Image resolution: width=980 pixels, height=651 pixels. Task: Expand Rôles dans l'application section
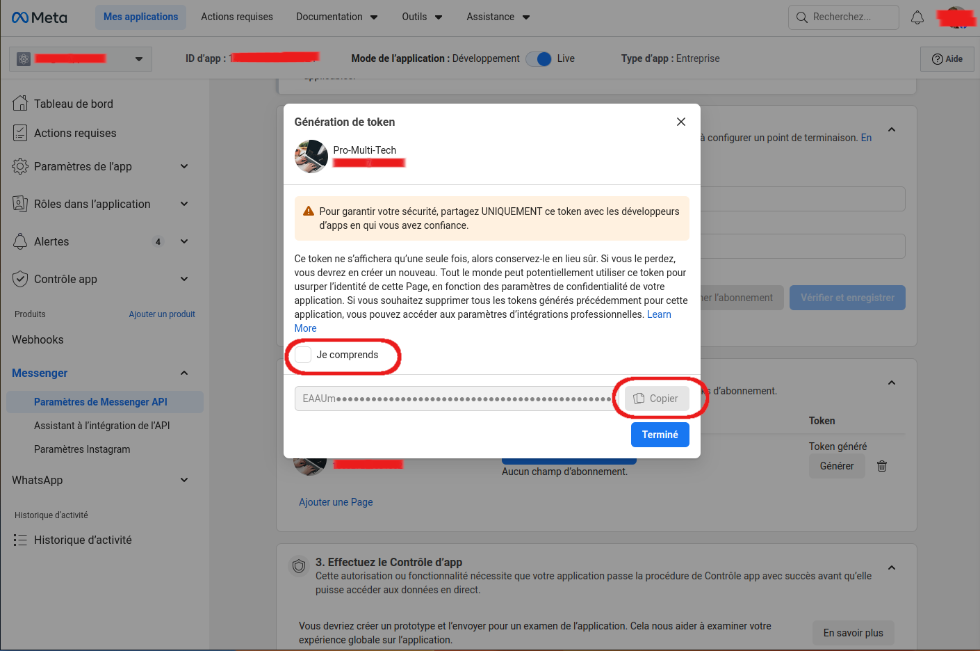pos(184,204)
